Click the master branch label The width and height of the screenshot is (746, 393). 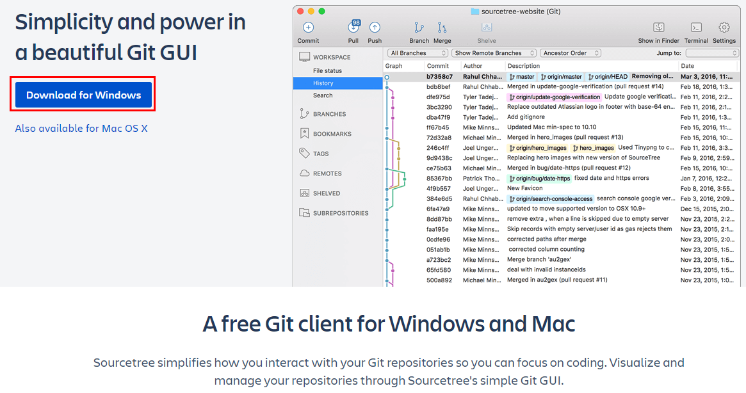[522, 77]
